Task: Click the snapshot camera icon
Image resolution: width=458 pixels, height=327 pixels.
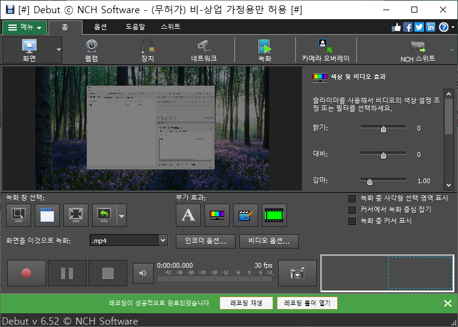Action: point(297,273)
